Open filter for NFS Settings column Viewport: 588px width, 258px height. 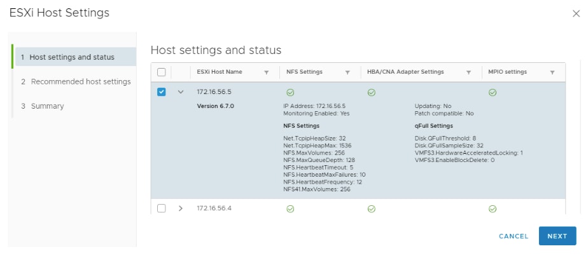coord(347,72)
